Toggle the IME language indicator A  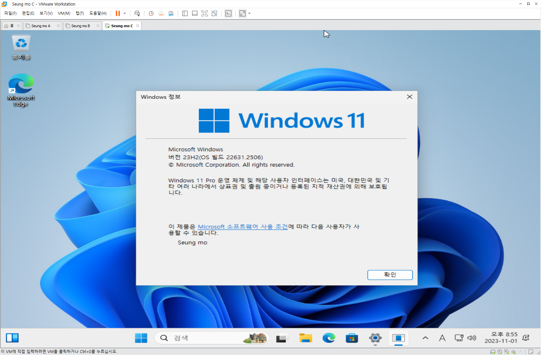click(442, 338)
